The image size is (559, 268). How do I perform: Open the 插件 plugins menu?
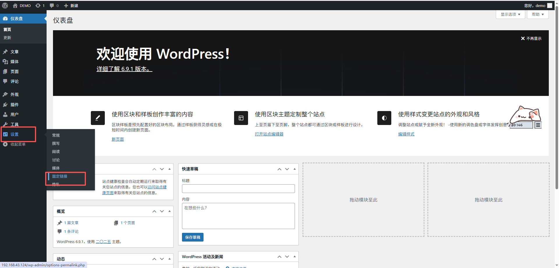click(14, 105)
